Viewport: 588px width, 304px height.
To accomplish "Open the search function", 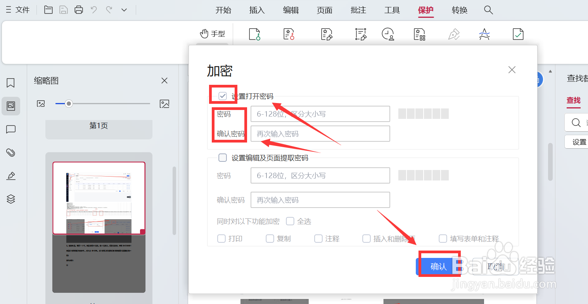I will click(x=488, y=10).
